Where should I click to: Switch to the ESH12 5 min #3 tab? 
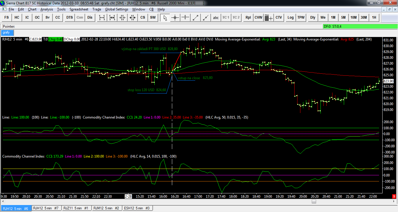pos(137,208)
